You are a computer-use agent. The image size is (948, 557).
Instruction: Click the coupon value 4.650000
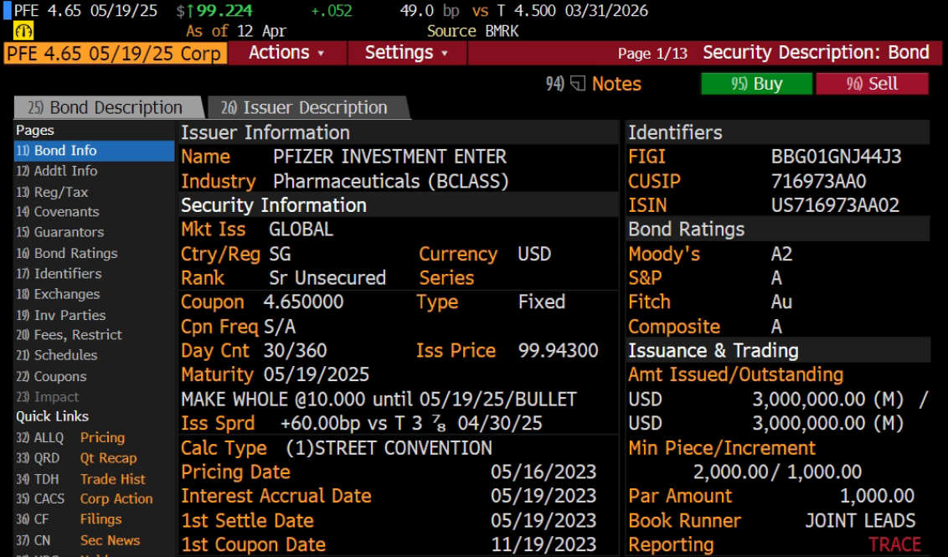303,302
